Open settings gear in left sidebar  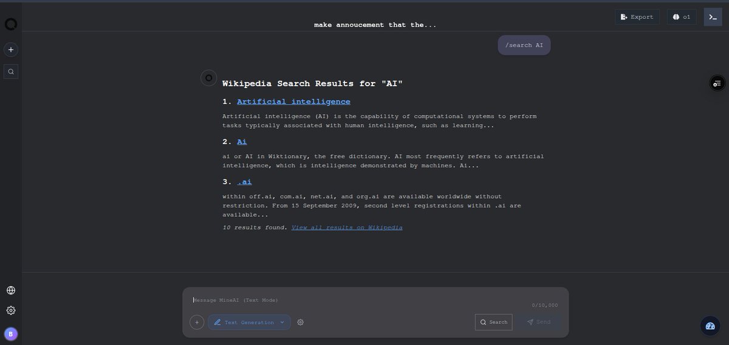11,310
